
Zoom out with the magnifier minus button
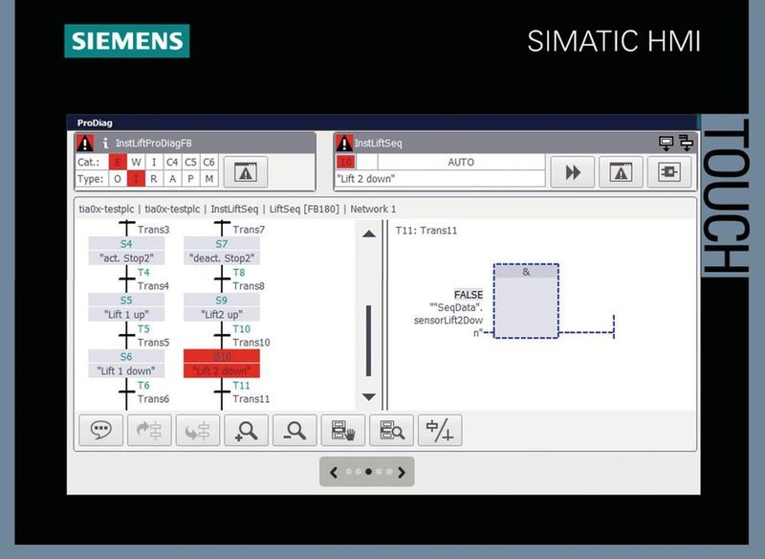295,430
